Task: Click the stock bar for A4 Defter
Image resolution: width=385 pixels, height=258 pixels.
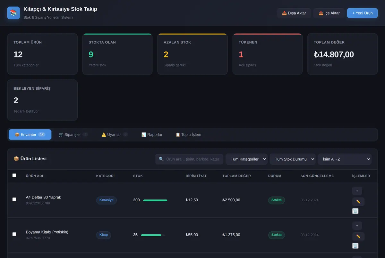Action: pos(155,200)
